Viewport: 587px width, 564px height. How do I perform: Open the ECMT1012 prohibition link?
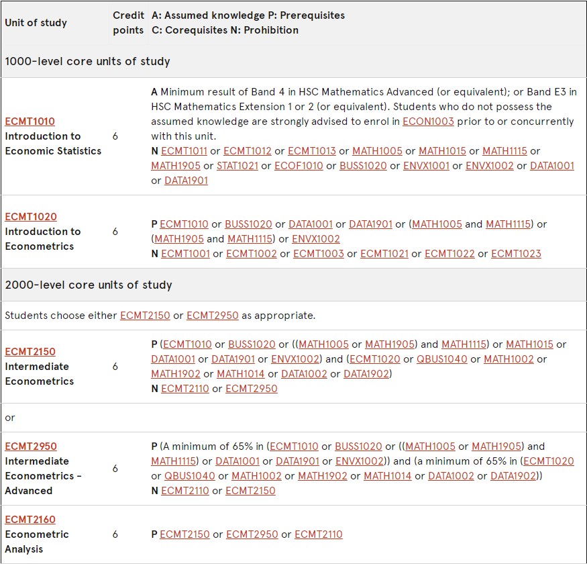click(x=248, y=151)
